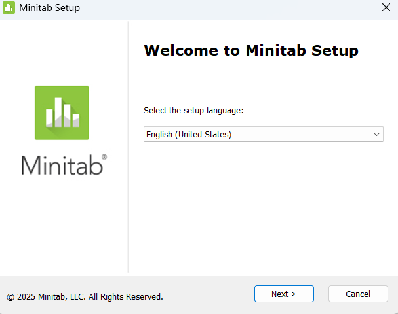Click the 'Select the setup language:' label
Image resolution: width=398 pixels, height=314 pixels.
pos(193,111)
